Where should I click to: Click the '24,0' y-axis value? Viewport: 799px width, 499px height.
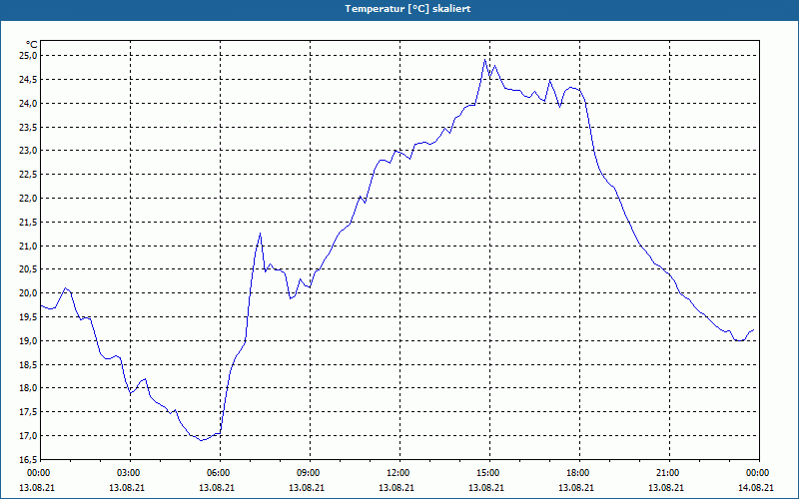(28, 104)
